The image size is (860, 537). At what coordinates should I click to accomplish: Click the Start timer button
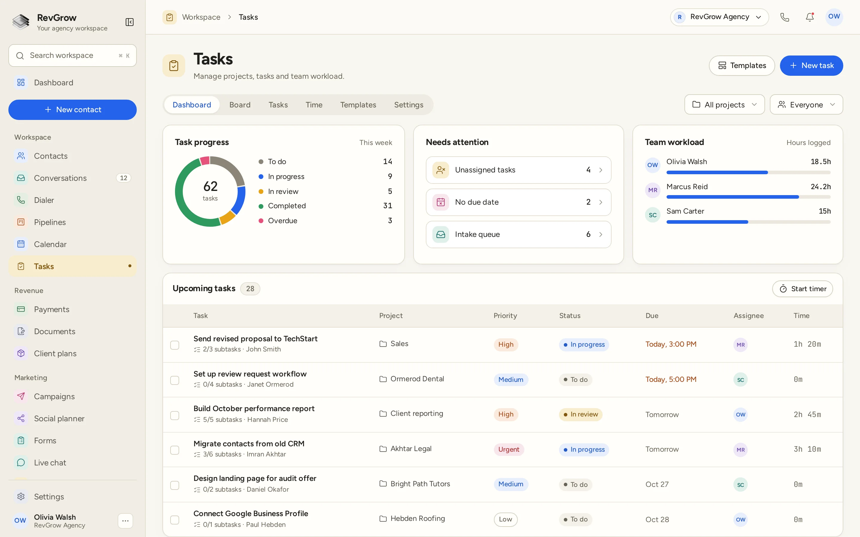pos(802,289)
